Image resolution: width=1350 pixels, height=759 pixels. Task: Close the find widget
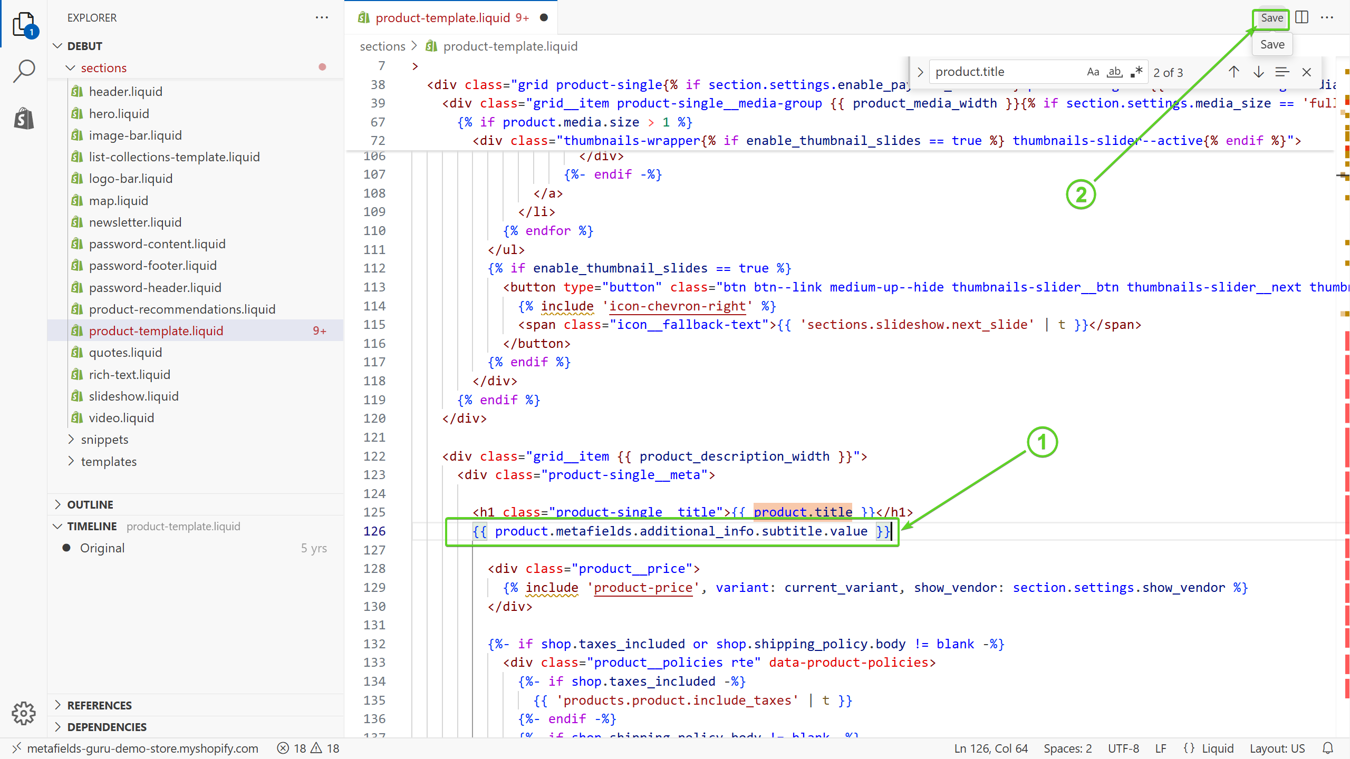coord(1306,72)
